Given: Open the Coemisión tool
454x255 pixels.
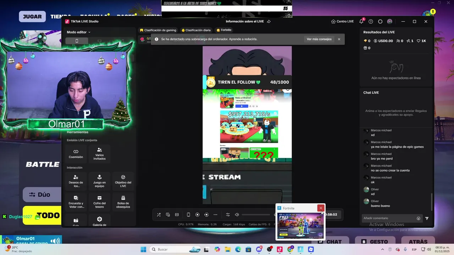Looking at the screenshot, I should (76, 154).
